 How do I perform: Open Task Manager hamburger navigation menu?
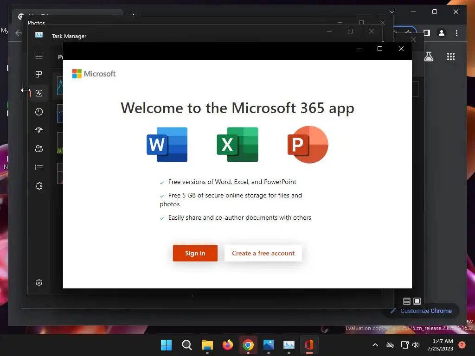(39, 56)
